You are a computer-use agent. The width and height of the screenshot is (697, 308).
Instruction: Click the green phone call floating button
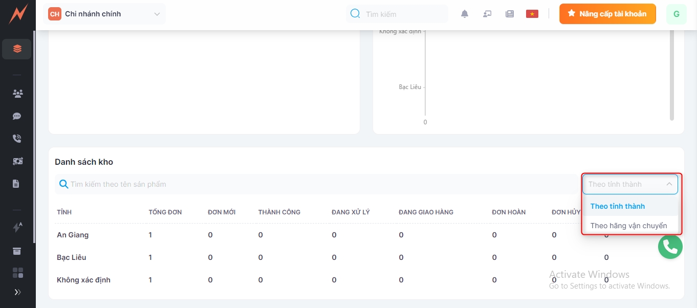(x=670, y=247)
